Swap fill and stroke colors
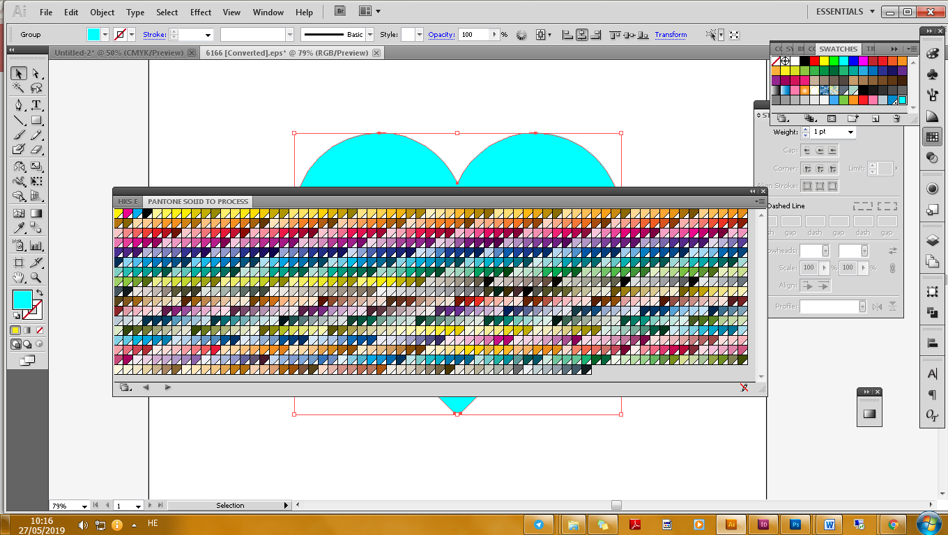This screenshot has width=948, height=535. pos(40,293)
